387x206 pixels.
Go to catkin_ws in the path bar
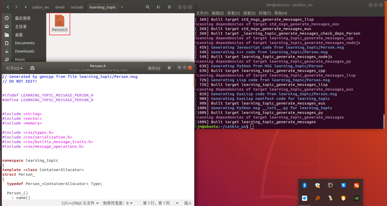pos(40,7)
